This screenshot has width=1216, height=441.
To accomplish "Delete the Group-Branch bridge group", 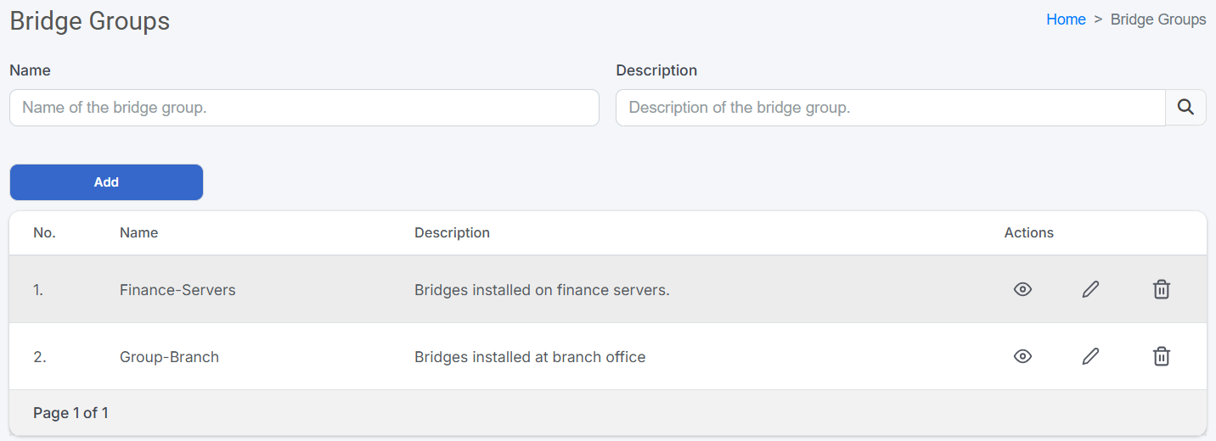I will [1161, 356].
